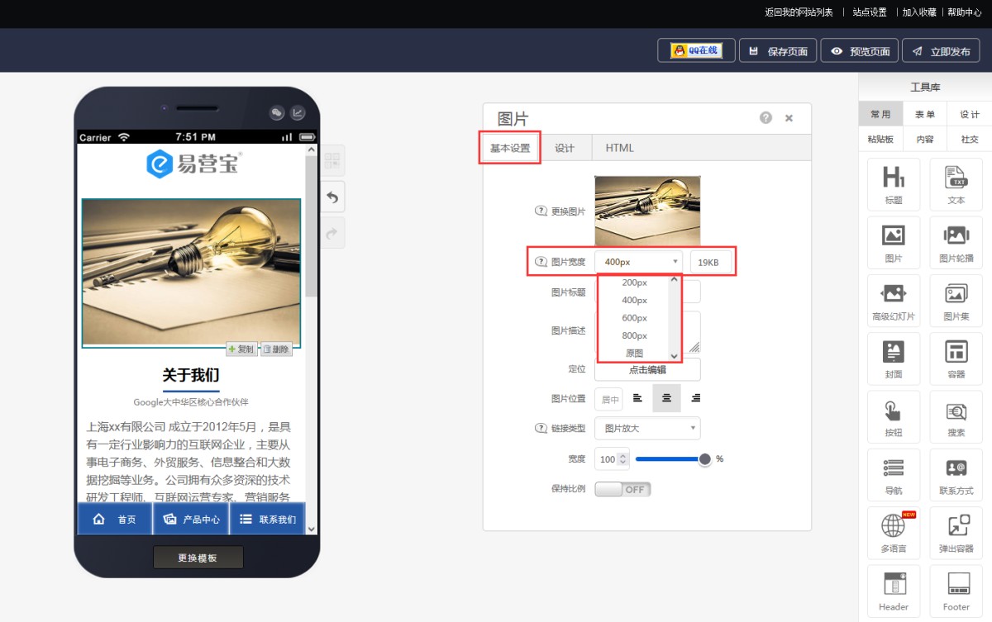Click the 更换图片 lightbulb thumbnail

pyautogui.click(x=646, y=211)
